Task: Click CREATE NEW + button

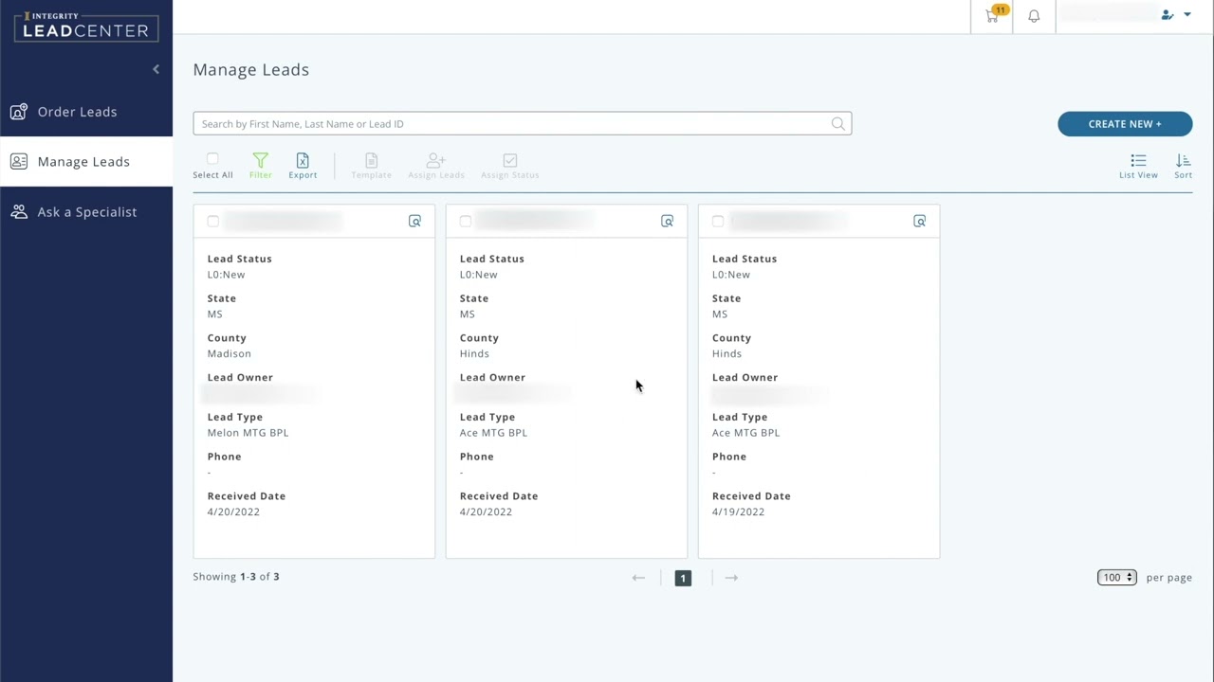Action: tap(1125, 124)
